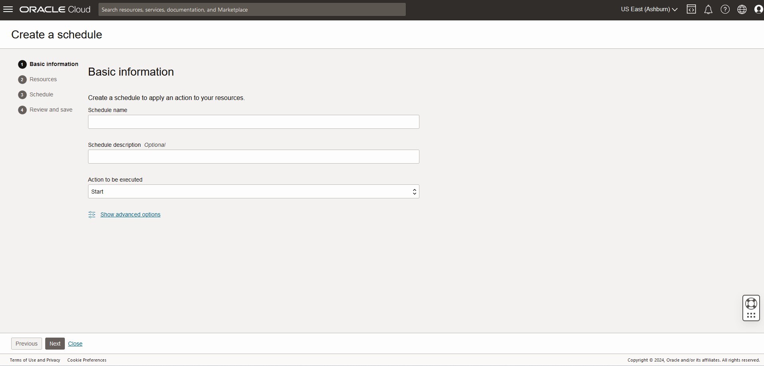
Task: Click inside the Schedule name field
Action: pos(253,122)
